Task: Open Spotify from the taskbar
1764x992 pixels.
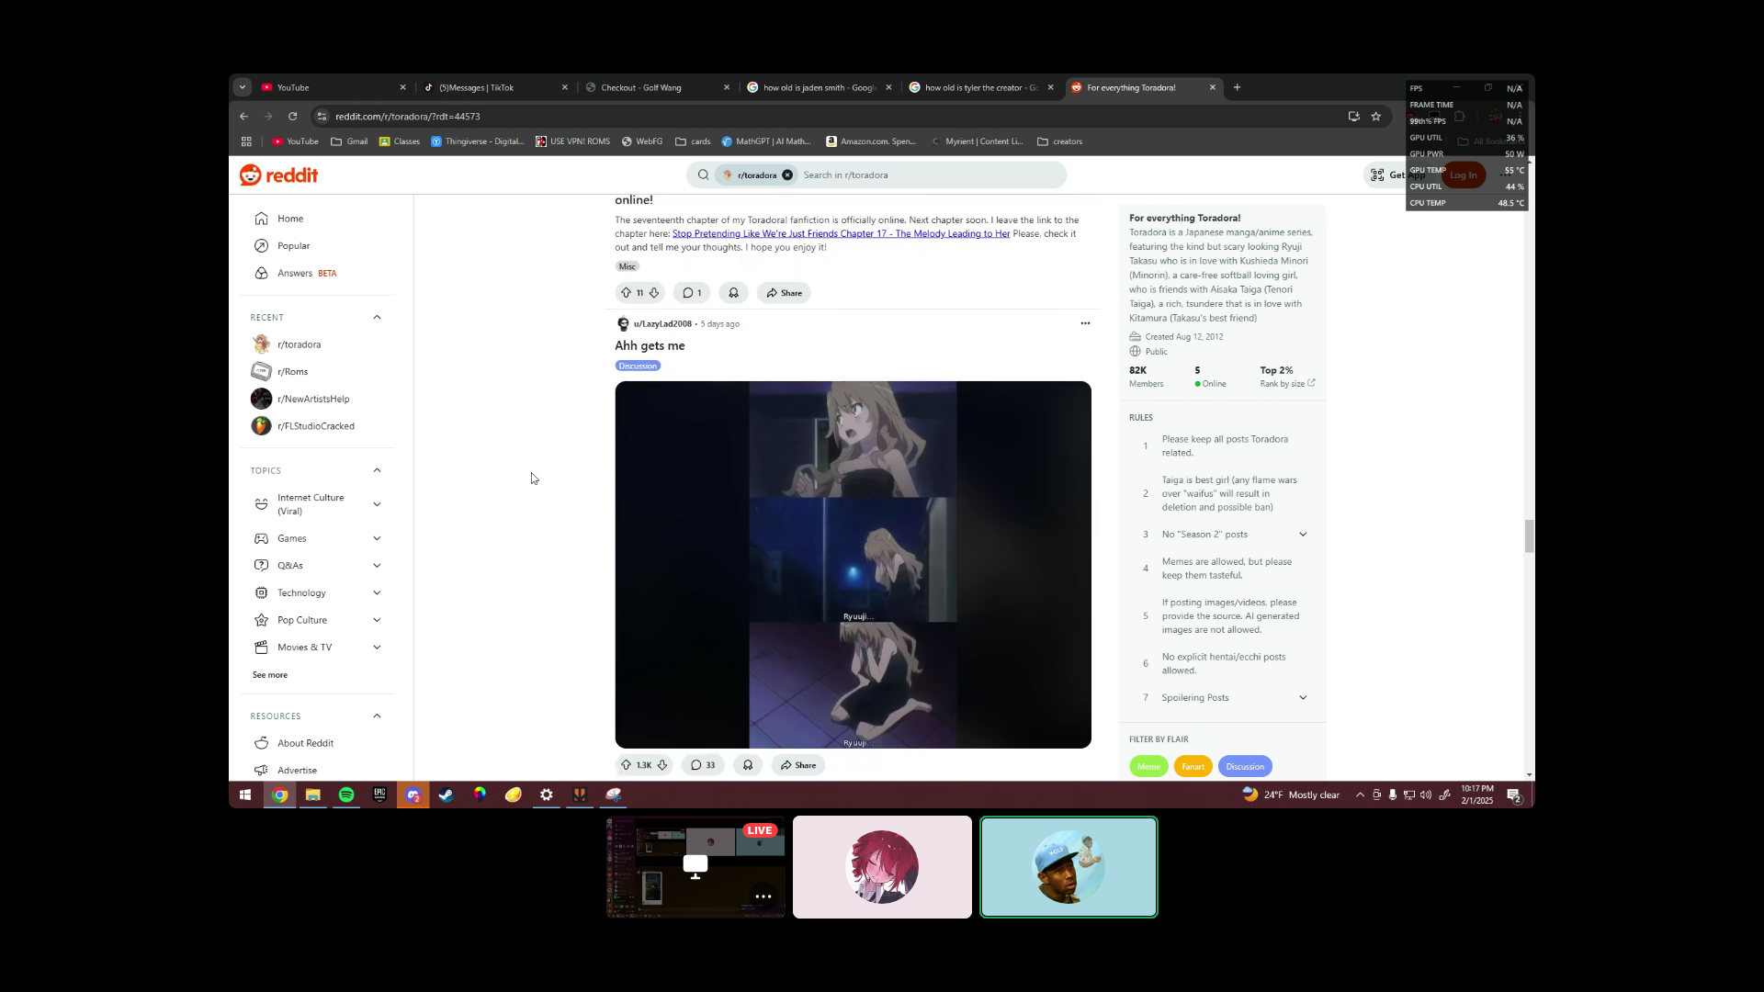Action: 346,795
